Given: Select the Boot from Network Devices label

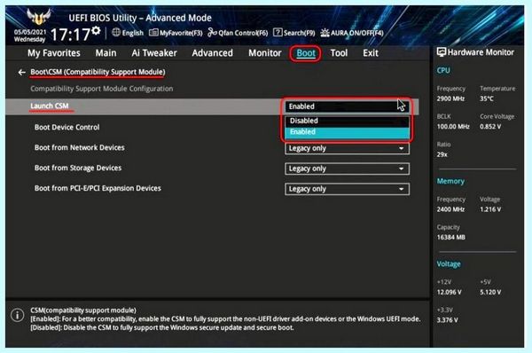Looking at the screenshot, I should [80, 147].
